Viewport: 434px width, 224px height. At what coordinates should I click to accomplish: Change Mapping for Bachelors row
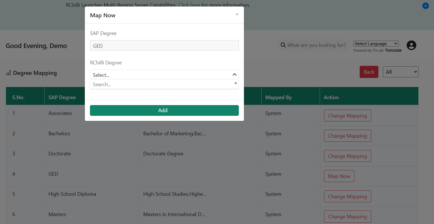(347, 136)
